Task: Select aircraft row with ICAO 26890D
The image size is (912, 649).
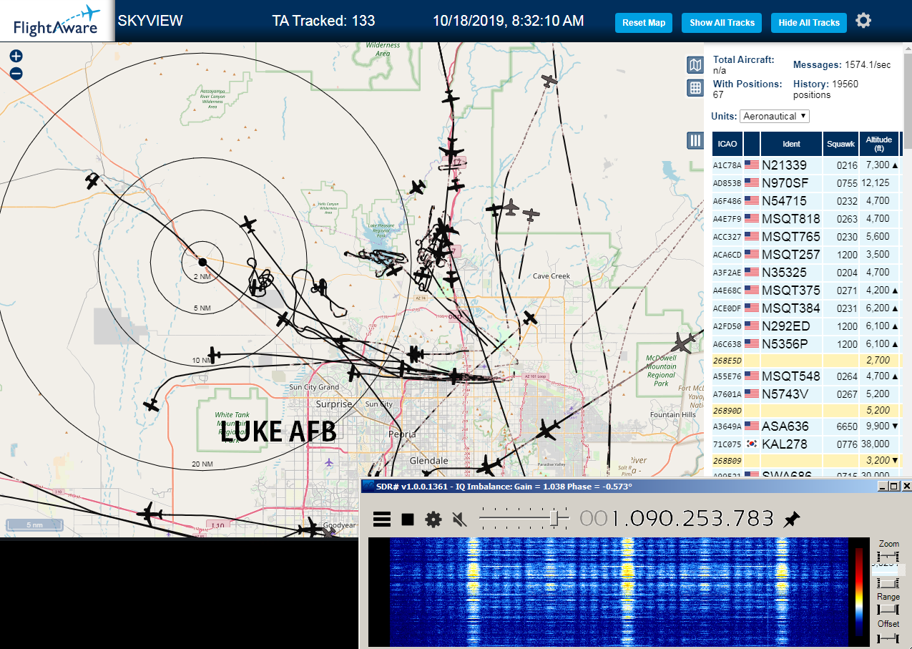Action: tap(805, 411)
